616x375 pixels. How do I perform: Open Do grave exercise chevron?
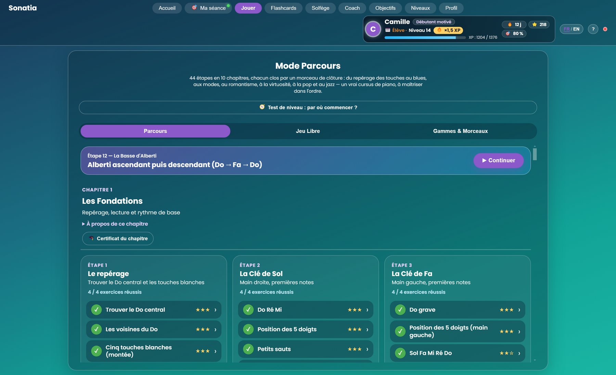519,310
